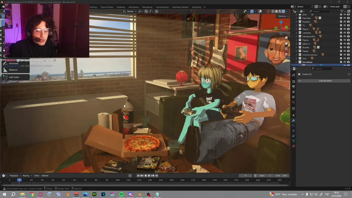This screenshot has height=198, width=352.
Task: Open the Particles properties tab icon
Action: tap(293, 126)
